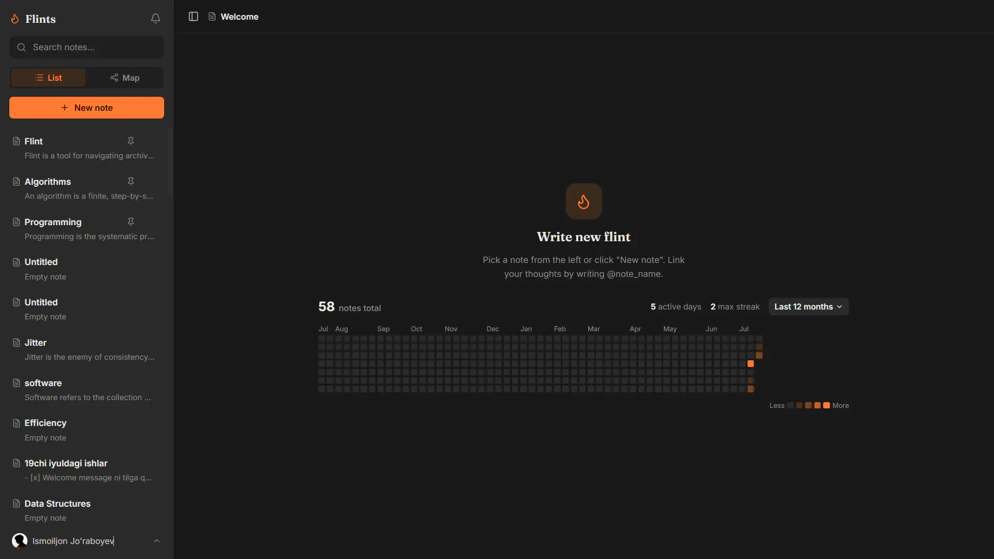Click the Jitter note document icon

17,343
